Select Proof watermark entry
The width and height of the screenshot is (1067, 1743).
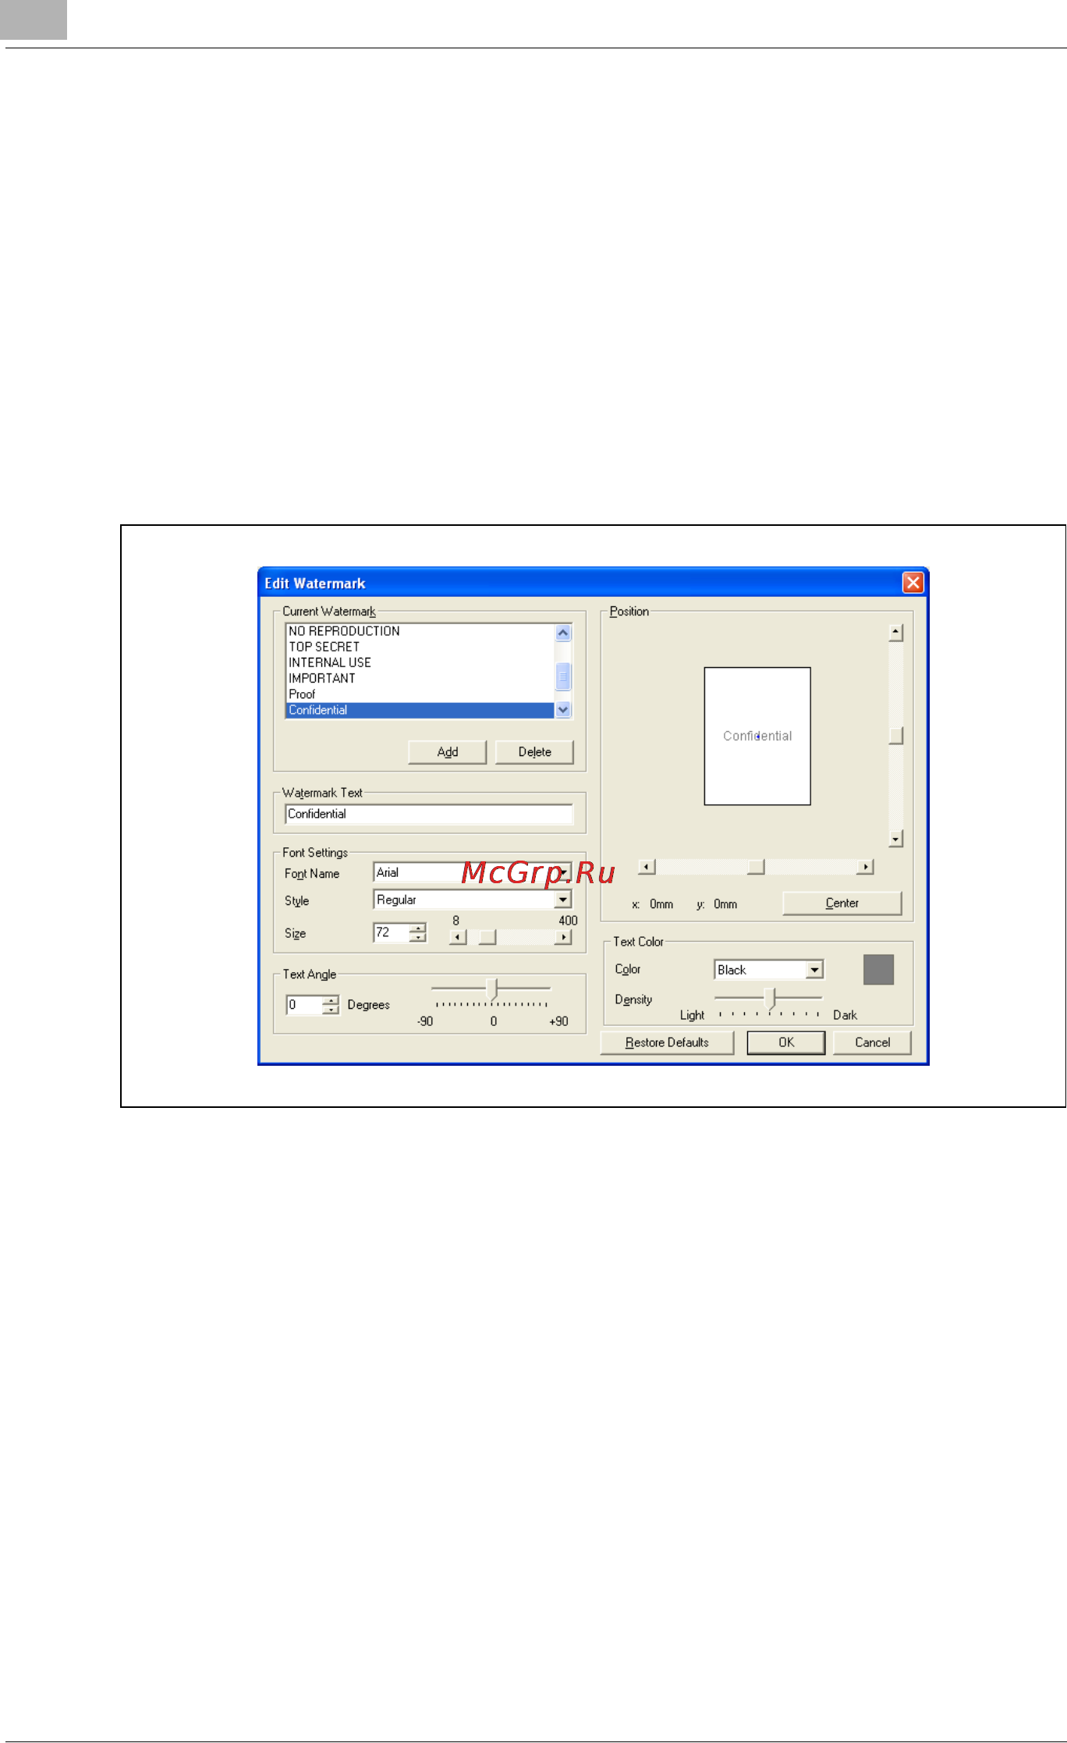[x=420, y=694]
